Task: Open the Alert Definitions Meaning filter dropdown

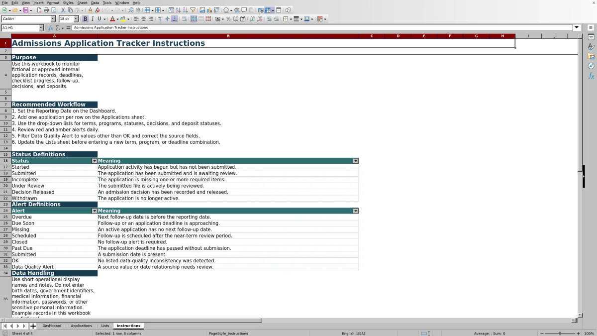Action: 356,211
